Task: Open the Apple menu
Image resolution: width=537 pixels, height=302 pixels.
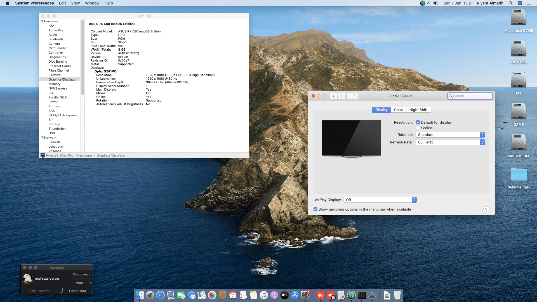Action: coord(8,3)
